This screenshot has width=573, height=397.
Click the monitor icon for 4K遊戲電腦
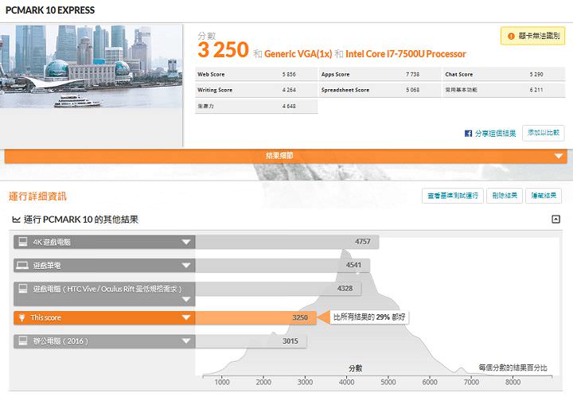click(21, 242)
